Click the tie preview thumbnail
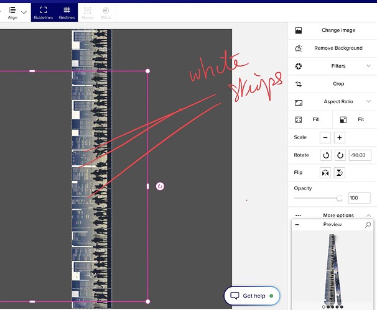The height and width of the screenshot is (310, 377). [x=333, y=269]
